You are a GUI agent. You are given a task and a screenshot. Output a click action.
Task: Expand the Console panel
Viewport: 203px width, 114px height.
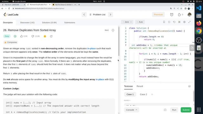(x=132, y=110)
